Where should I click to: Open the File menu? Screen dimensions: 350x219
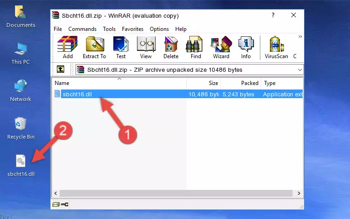pyautogui.click(x=58, y=29)
